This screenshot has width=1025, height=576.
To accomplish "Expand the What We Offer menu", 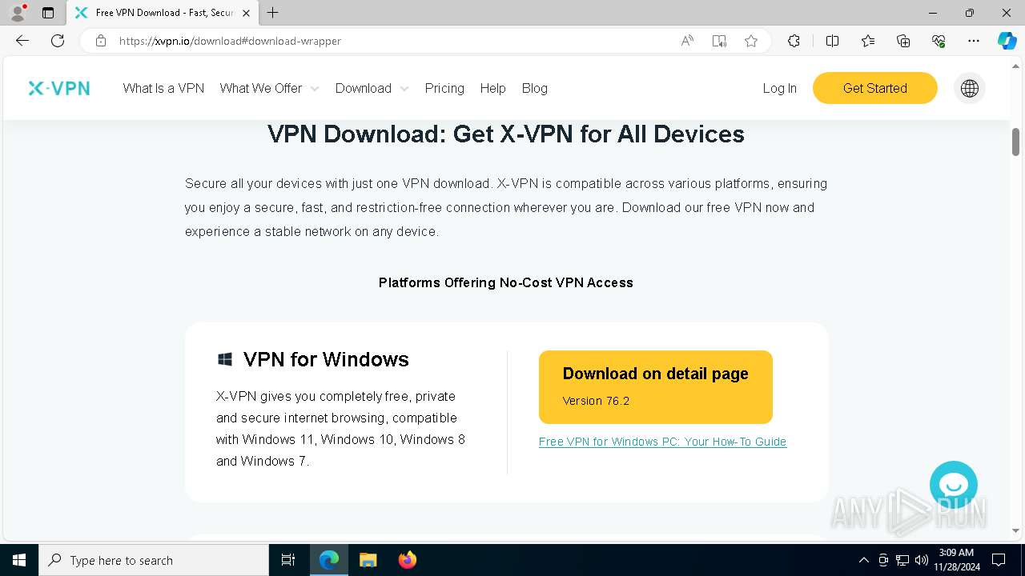I will pyautogui.click(x=269, y=88).
